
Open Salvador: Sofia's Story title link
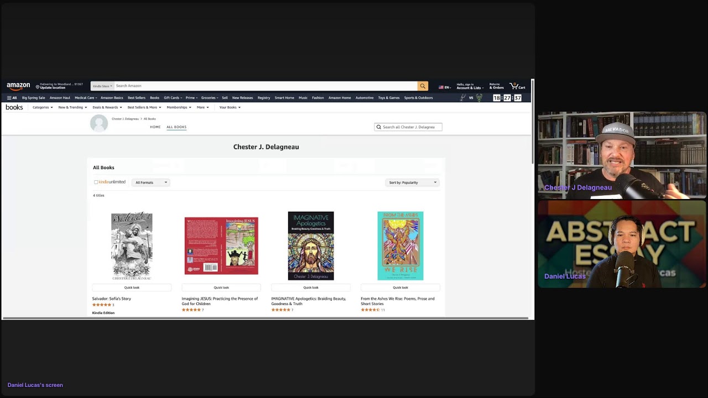[112, 298]
